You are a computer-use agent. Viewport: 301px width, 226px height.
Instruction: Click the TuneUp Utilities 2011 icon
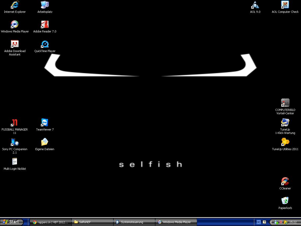[x=285, y=142]
